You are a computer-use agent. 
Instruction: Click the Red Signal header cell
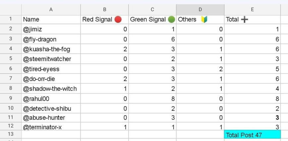tap(104, 19)
